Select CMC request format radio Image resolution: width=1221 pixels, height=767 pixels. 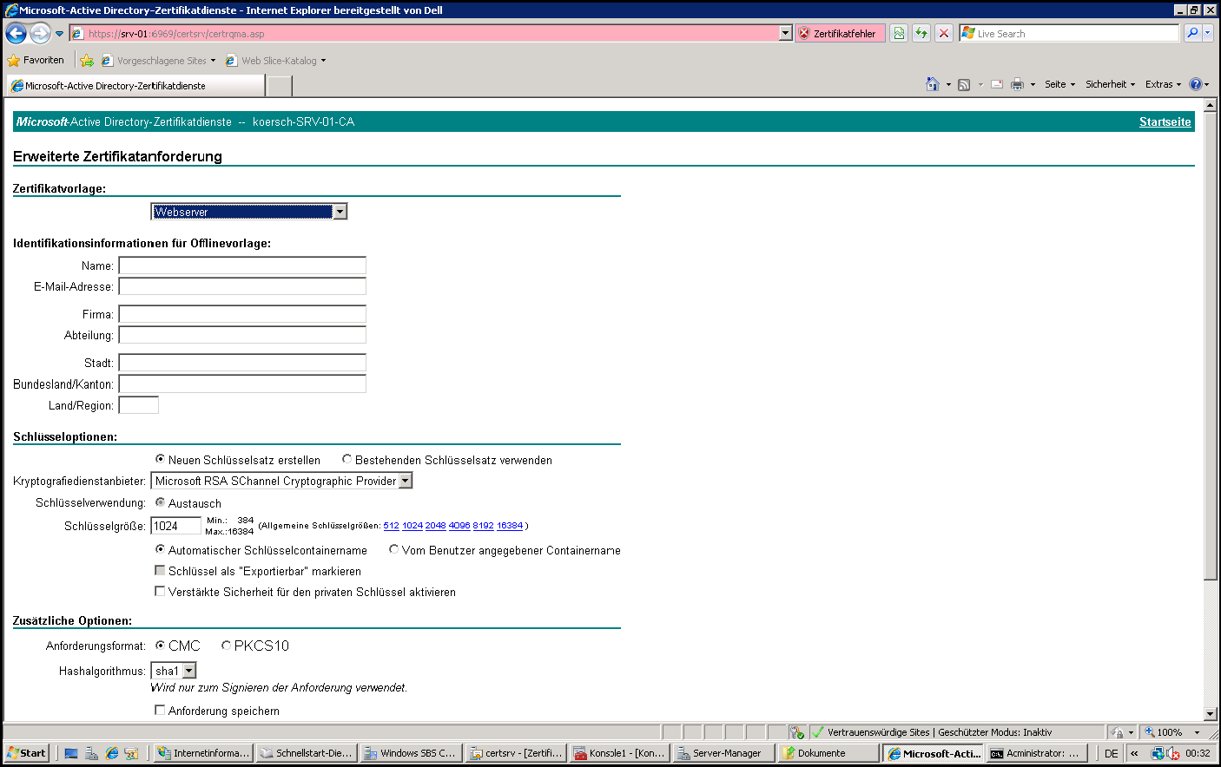coord(160,645)
